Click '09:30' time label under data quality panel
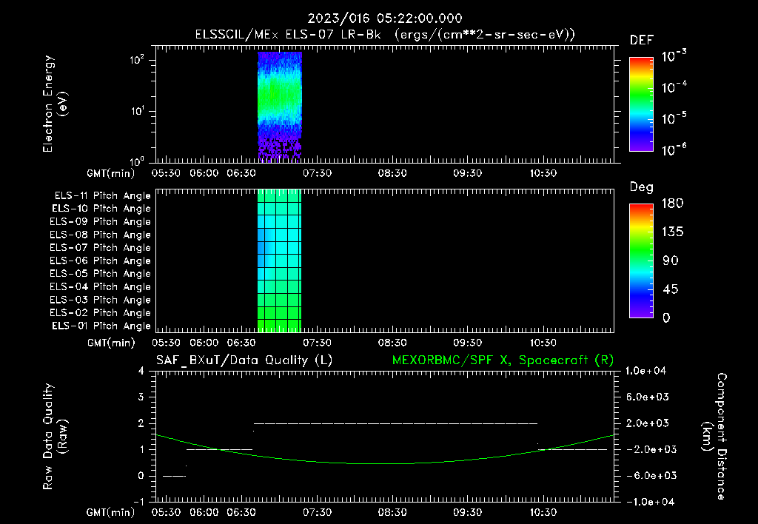This screenshot has width=758, height=524. (468, 512)
